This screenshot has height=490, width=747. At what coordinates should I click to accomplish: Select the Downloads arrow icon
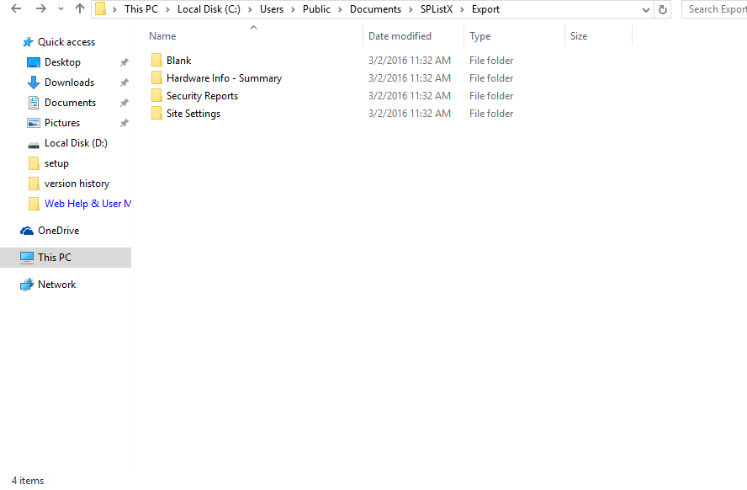[x=34, y=83]
